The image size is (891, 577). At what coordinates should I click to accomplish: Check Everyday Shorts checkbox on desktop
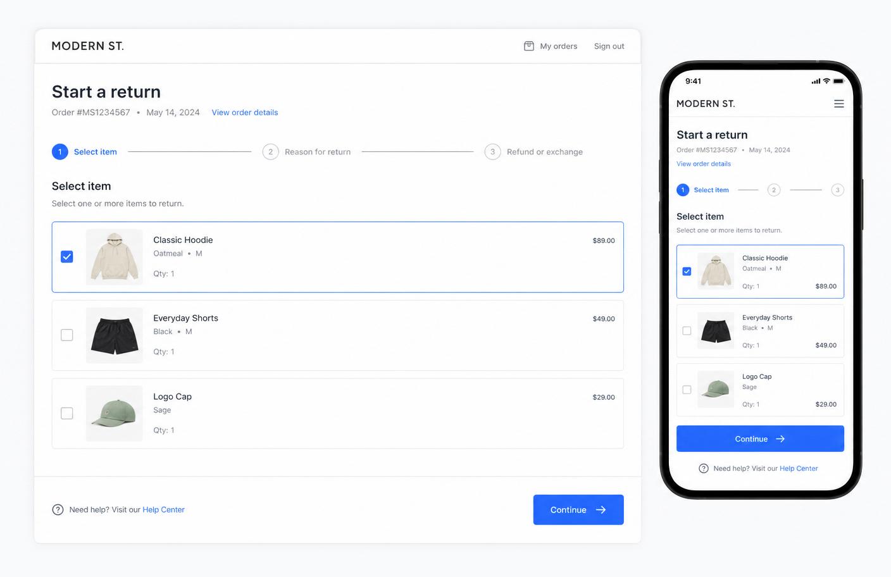[x=67, y=335]
